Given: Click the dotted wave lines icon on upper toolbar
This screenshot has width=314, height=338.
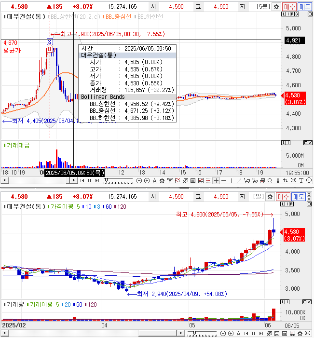Looking at the screenshot, I should pyautogui.click(x=208, y=181).
